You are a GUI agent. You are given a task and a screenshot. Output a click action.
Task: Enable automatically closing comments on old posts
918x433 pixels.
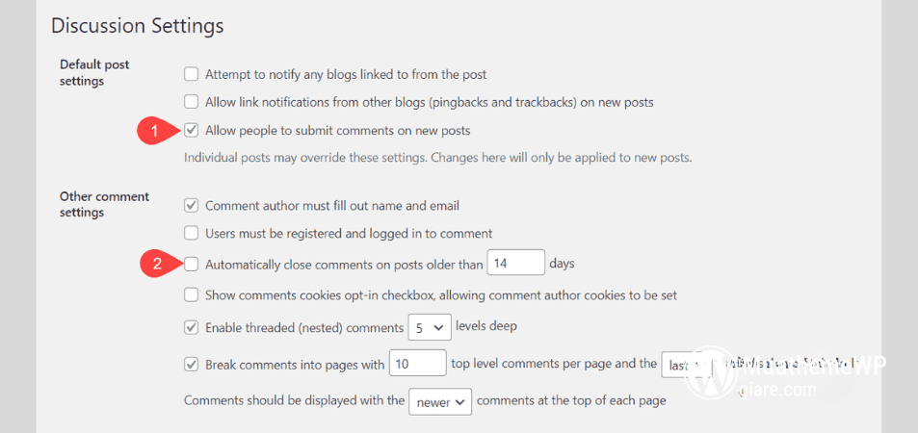(x=192, y=263)
